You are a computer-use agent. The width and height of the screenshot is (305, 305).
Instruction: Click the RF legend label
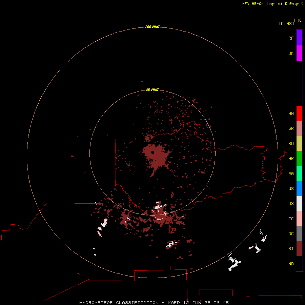pyautogui.click(x=291, y=38)
